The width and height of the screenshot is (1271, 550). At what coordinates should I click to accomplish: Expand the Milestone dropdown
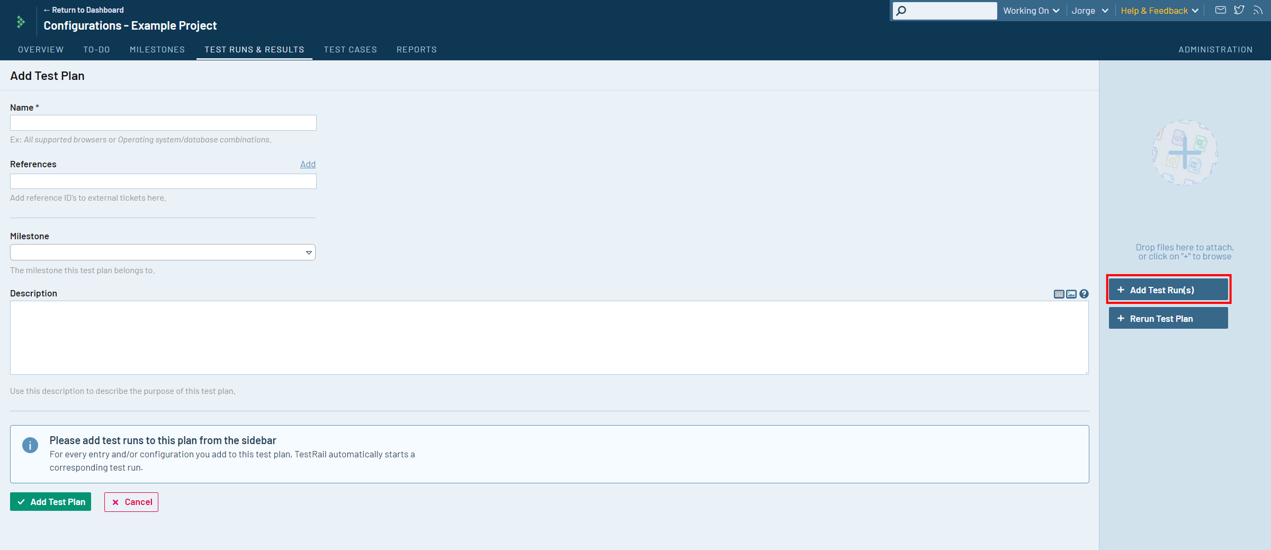(163, 253)
